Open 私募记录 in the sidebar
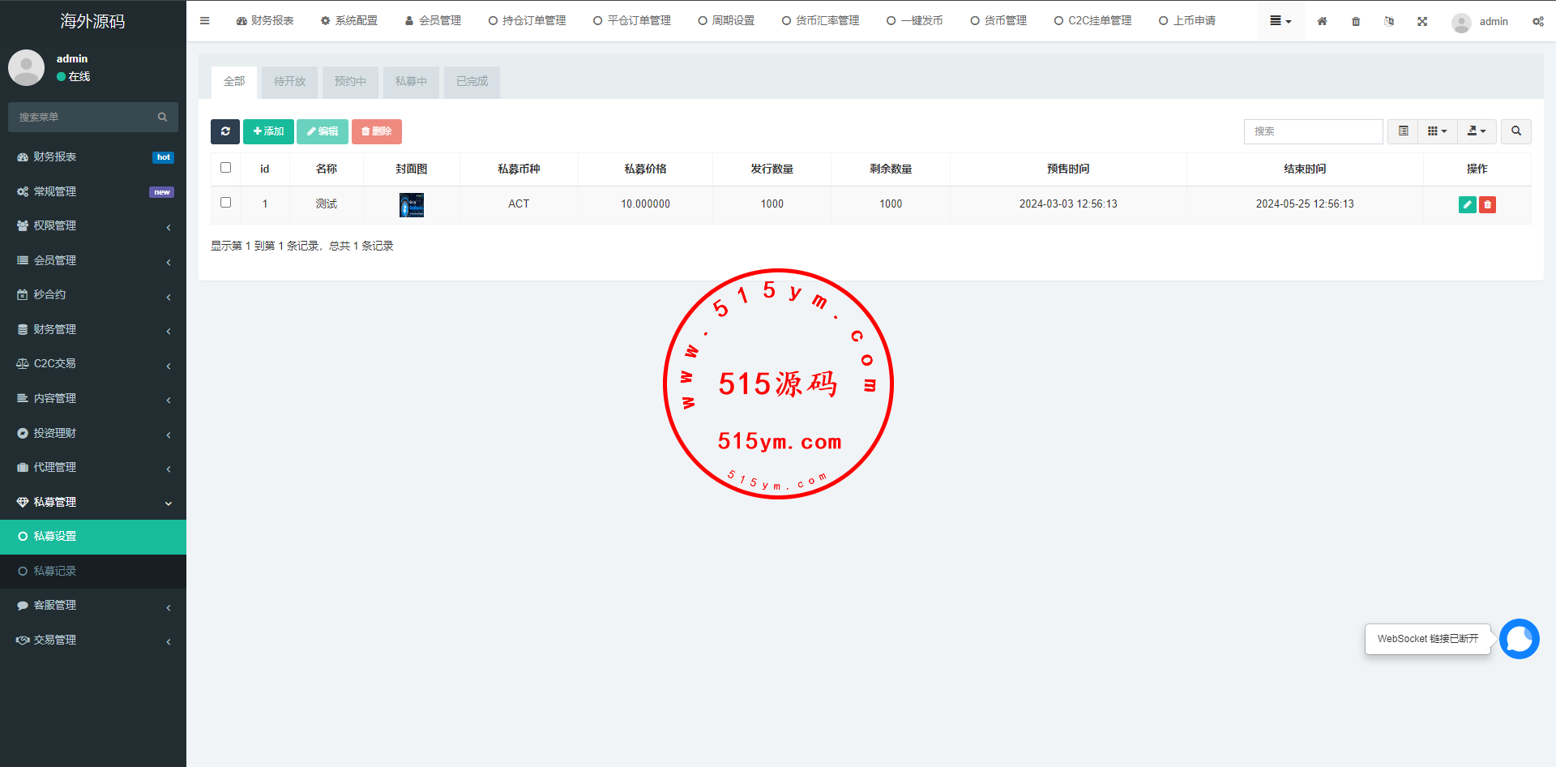The height and width of the screenshot is (767, 1556). click(x=55, y=571)
